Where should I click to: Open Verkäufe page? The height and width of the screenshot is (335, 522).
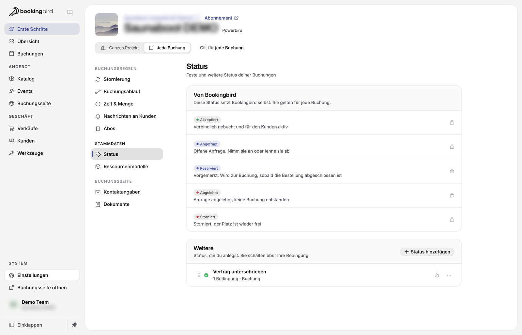point(42,129)
